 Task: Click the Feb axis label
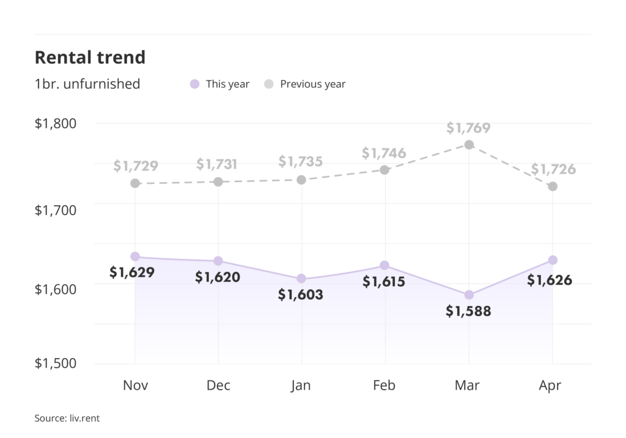click(x=384, y=385)
